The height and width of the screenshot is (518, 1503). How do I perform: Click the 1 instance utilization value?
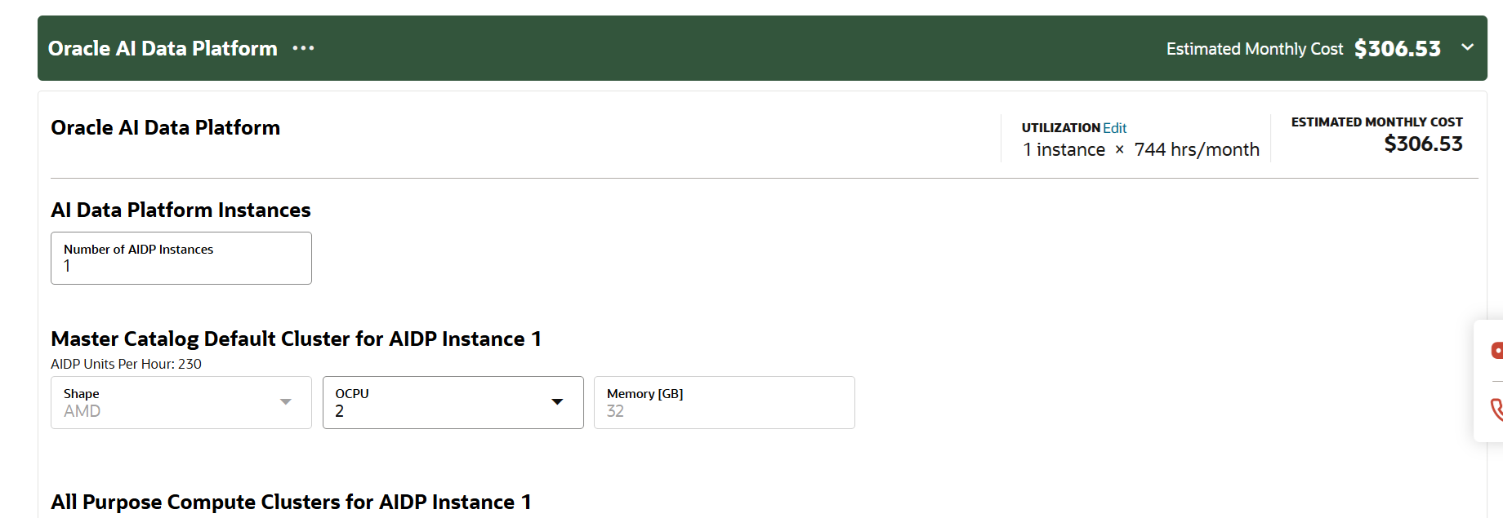tap(1064, 149)
